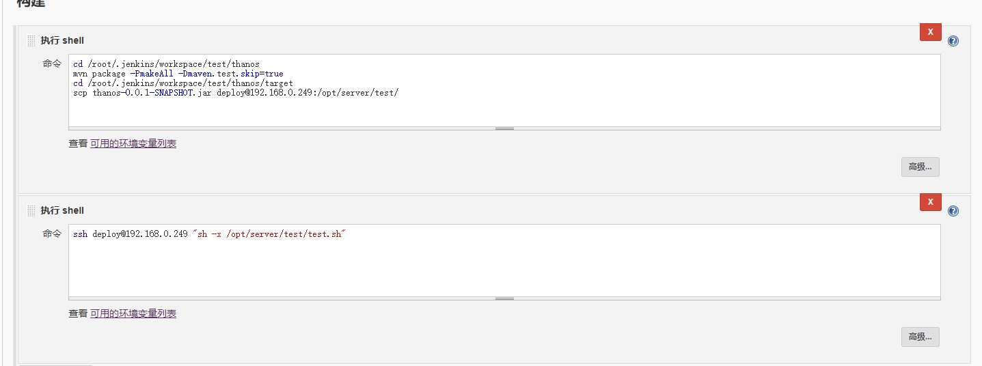
Task: Open help for the first shell step
Action: (x=953, y=41)
